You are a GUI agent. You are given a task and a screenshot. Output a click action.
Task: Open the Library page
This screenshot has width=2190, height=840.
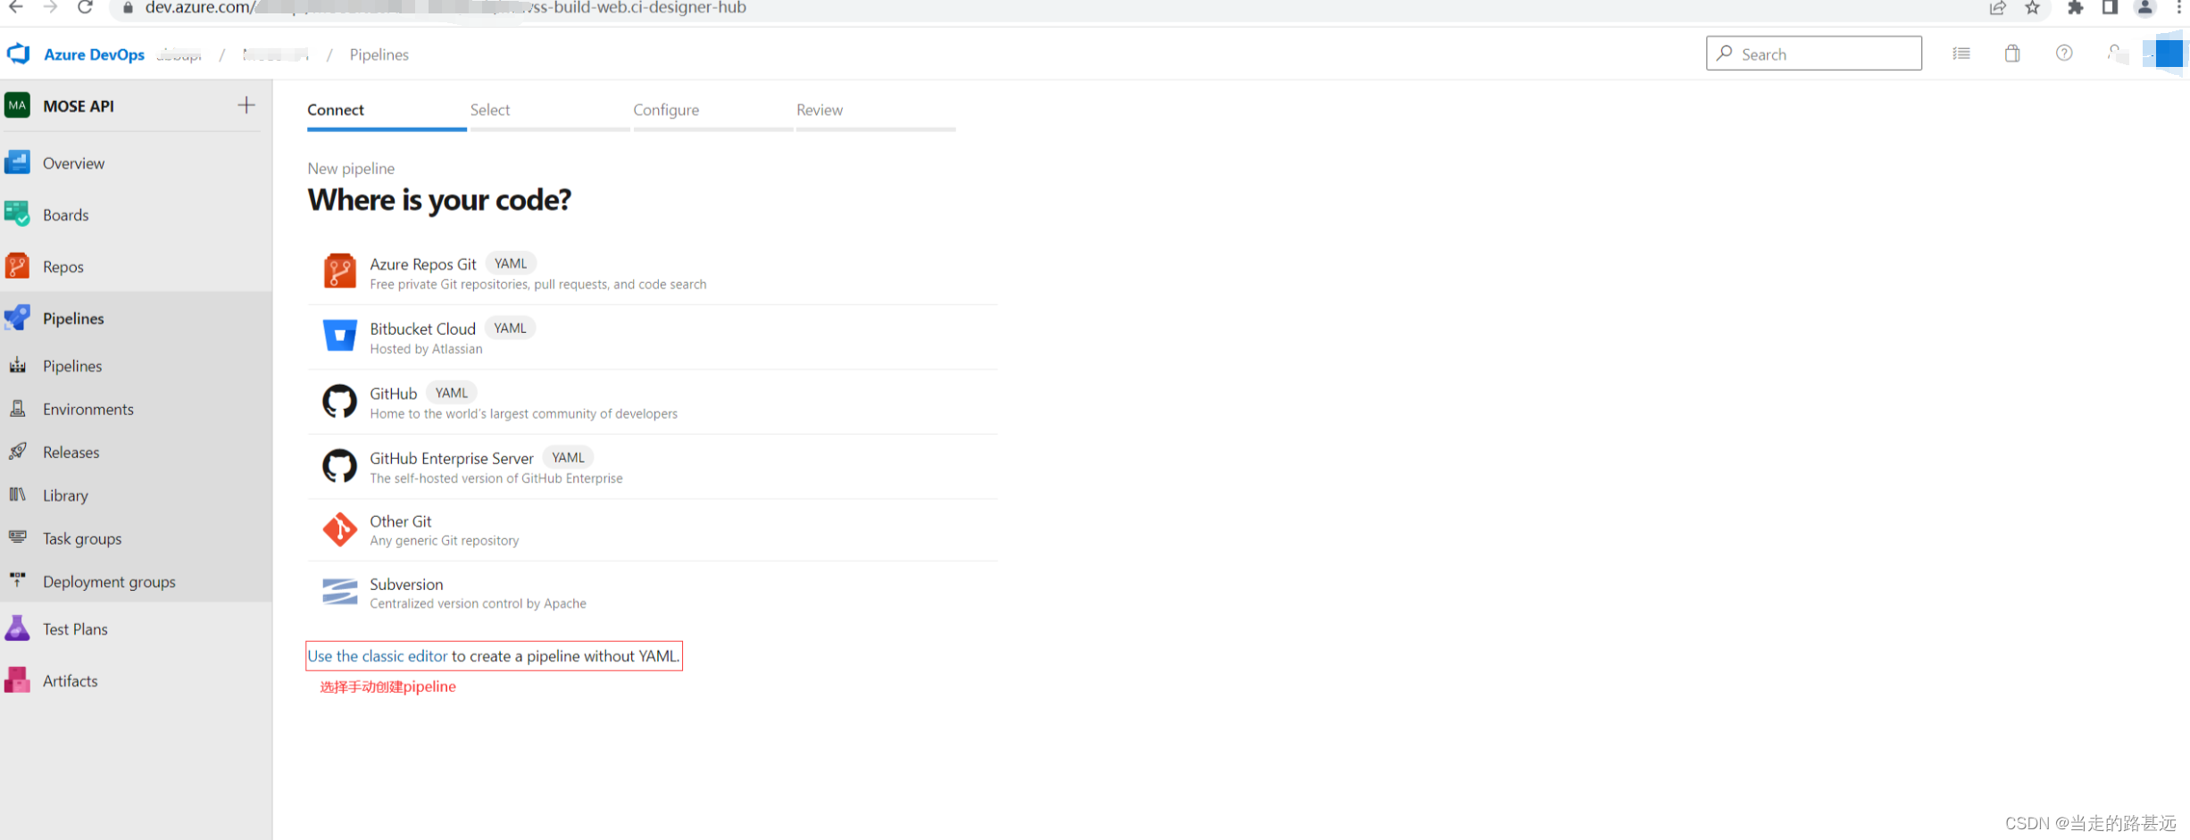click(65, 495)
